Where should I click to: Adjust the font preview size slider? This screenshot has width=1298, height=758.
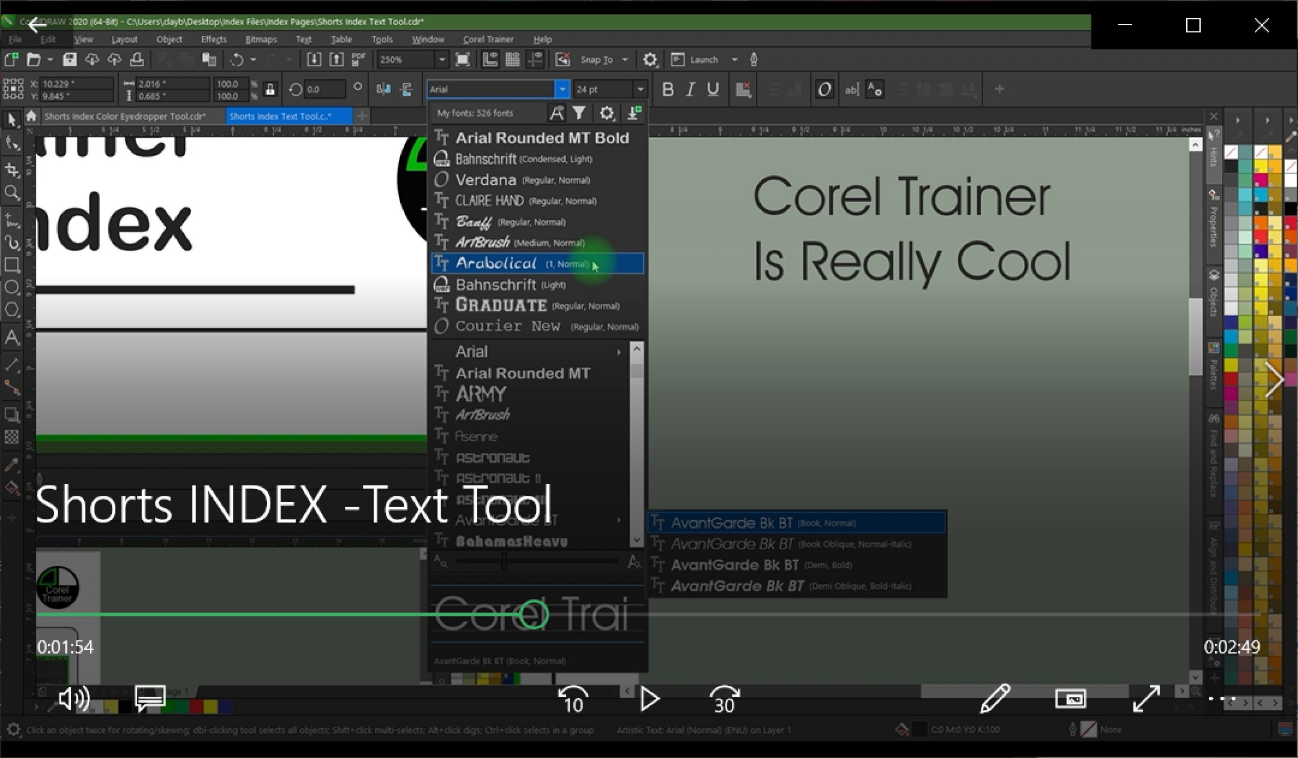504,562
